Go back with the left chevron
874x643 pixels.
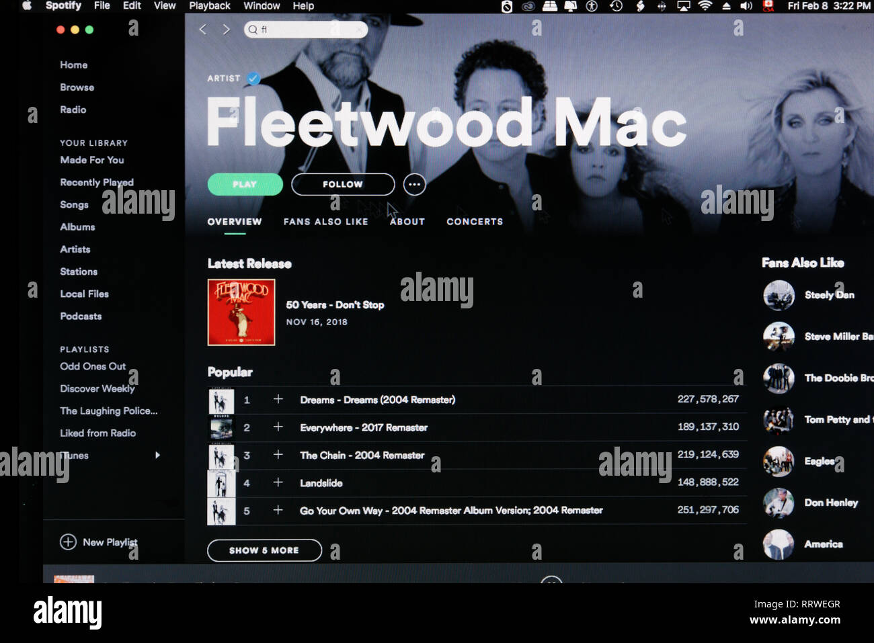pos(202,30)
